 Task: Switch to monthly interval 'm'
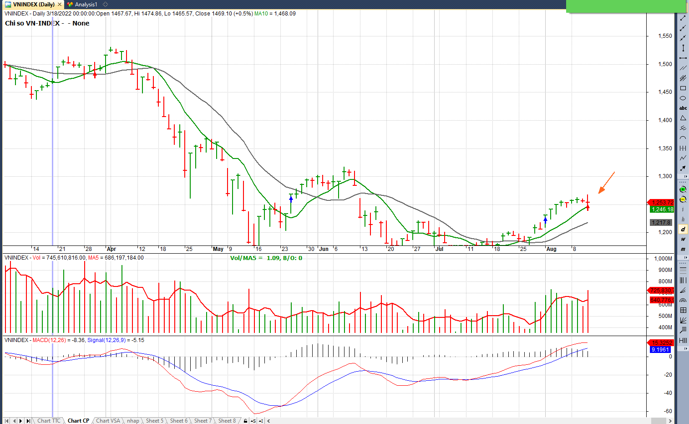683,249
